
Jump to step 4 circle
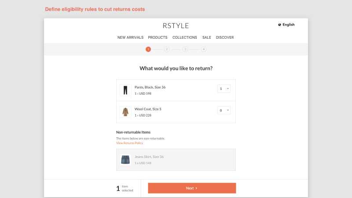click(x=204, y=49)
